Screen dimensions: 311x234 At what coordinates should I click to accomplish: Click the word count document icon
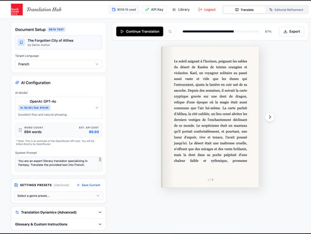[20, 130]
